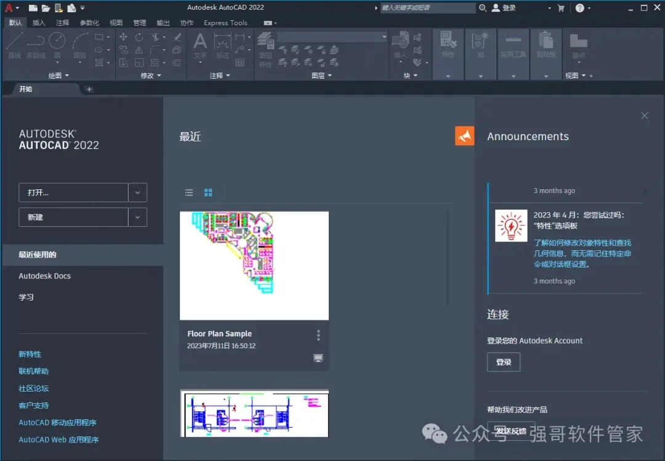Open the layer name dropdown list
665x461 pixels.
332,37
